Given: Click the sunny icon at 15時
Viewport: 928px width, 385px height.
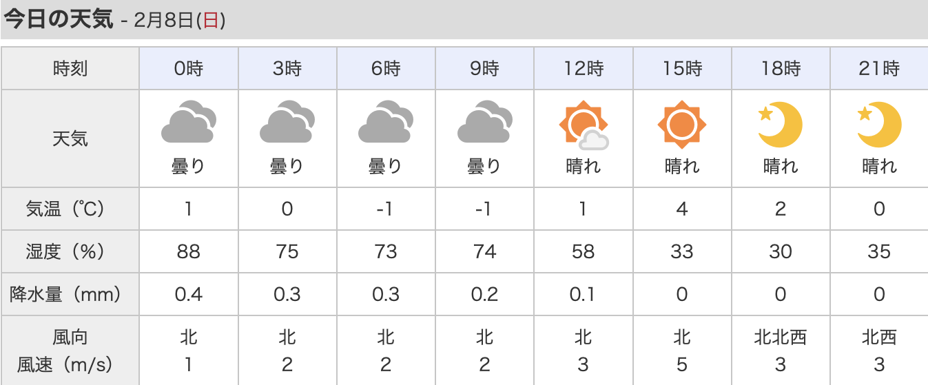Looking at the screenshot, I should point(681,125).
